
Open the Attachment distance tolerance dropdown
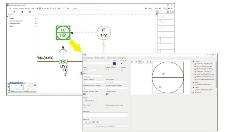coord(94,88)
